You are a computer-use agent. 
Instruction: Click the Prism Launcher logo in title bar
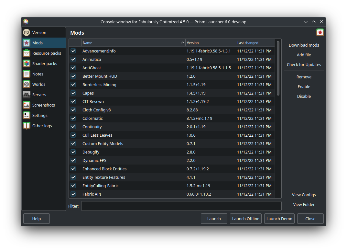pyautogui.click(x=26, y=22)
